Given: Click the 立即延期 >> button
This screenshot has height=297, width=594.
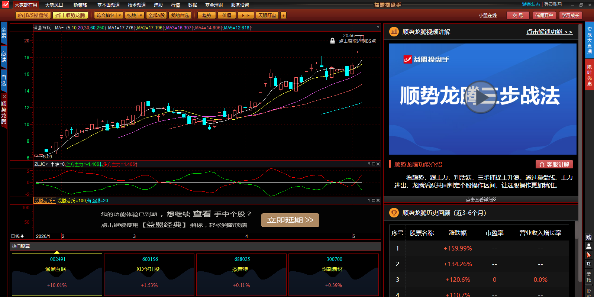Looking at the screenshot, I should point(290,220).
